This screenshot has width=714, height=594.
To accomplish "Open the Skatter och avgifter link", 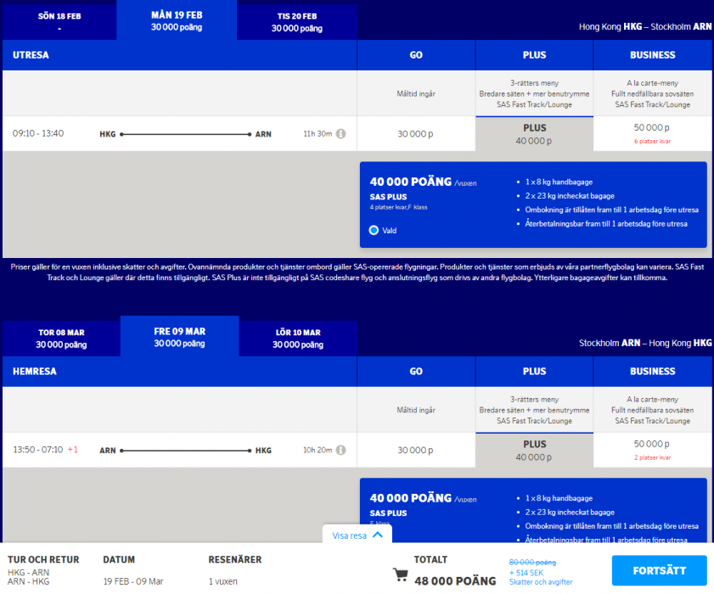I will tap(541, 582).
